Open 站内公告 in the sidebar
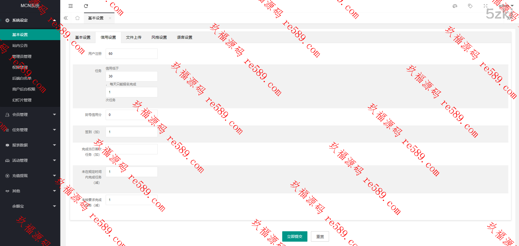The height and width of the screenshot is (246, 519). [x=20, y=46]
